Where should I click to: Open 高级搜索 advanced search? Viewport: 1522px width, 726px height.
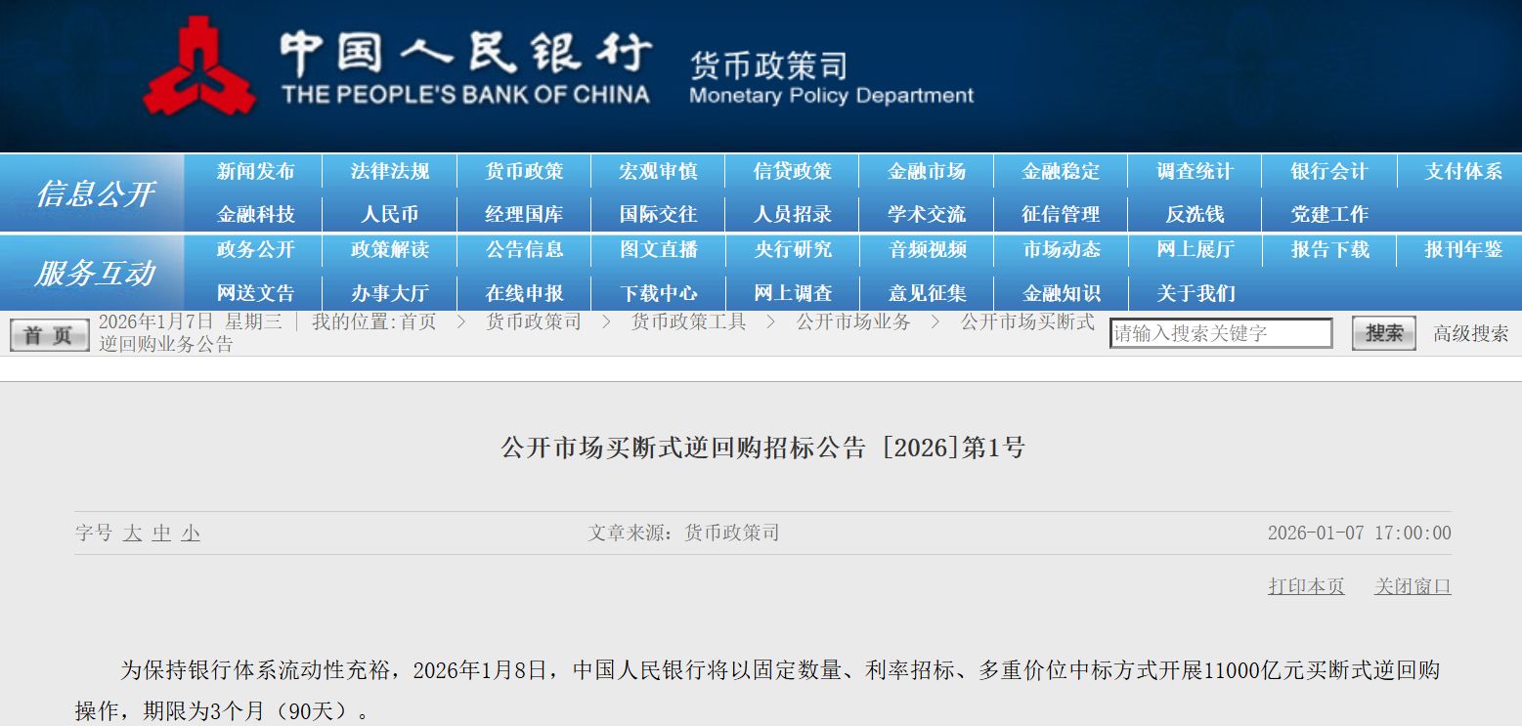[1470, 333]
